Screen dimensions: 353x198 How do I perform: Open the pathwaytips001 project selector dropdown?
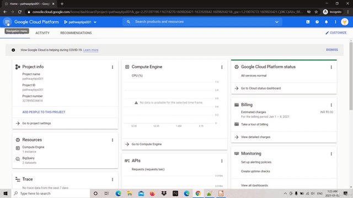80,22
